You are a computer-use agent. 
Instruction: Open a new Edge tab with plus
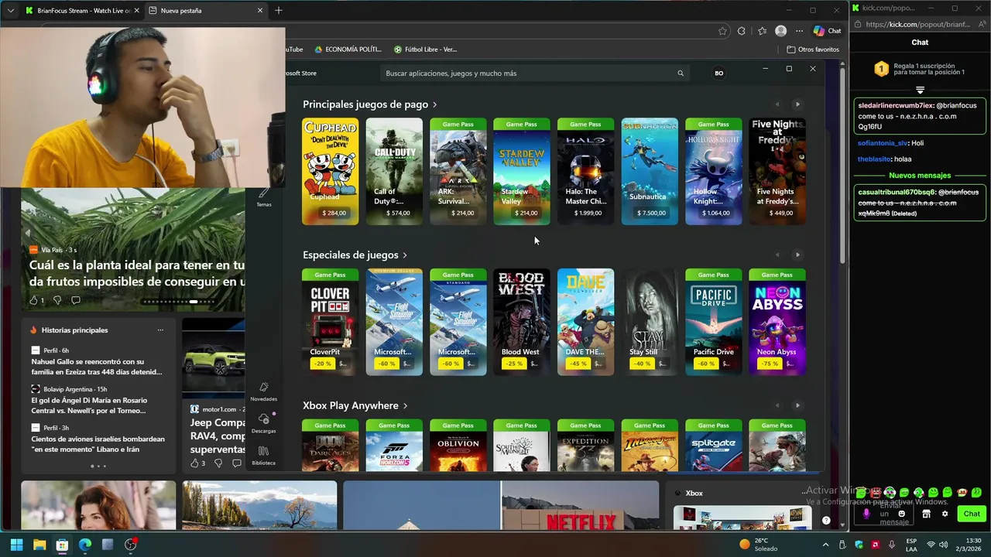click(279, 11)
